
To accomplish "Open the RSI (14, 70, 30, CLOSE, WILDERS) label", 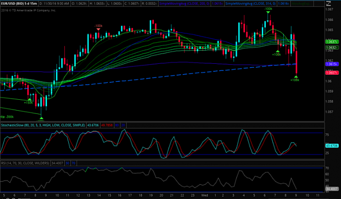I will [25, 163].
